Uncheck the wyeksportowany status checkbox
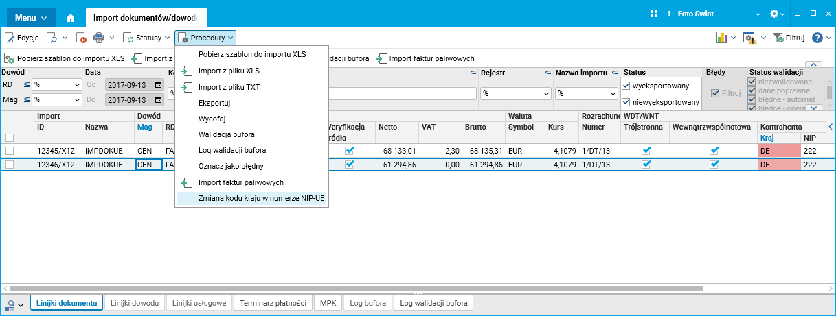The image size is (836, 316). click(626, 86)
